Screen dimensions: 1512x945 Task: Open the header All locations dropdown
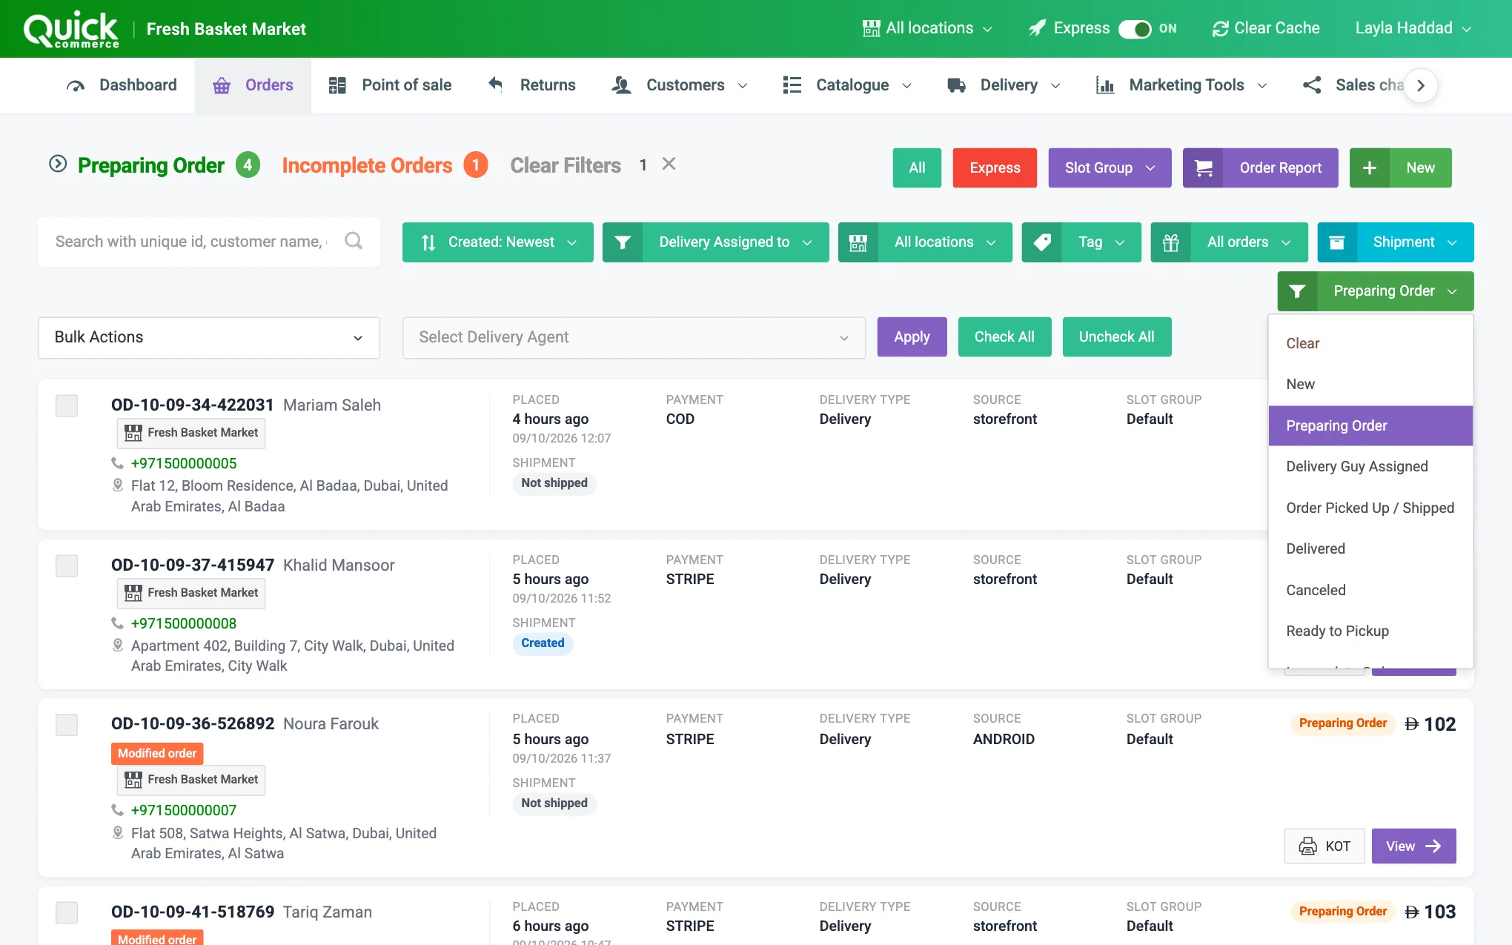pos(927,29)
